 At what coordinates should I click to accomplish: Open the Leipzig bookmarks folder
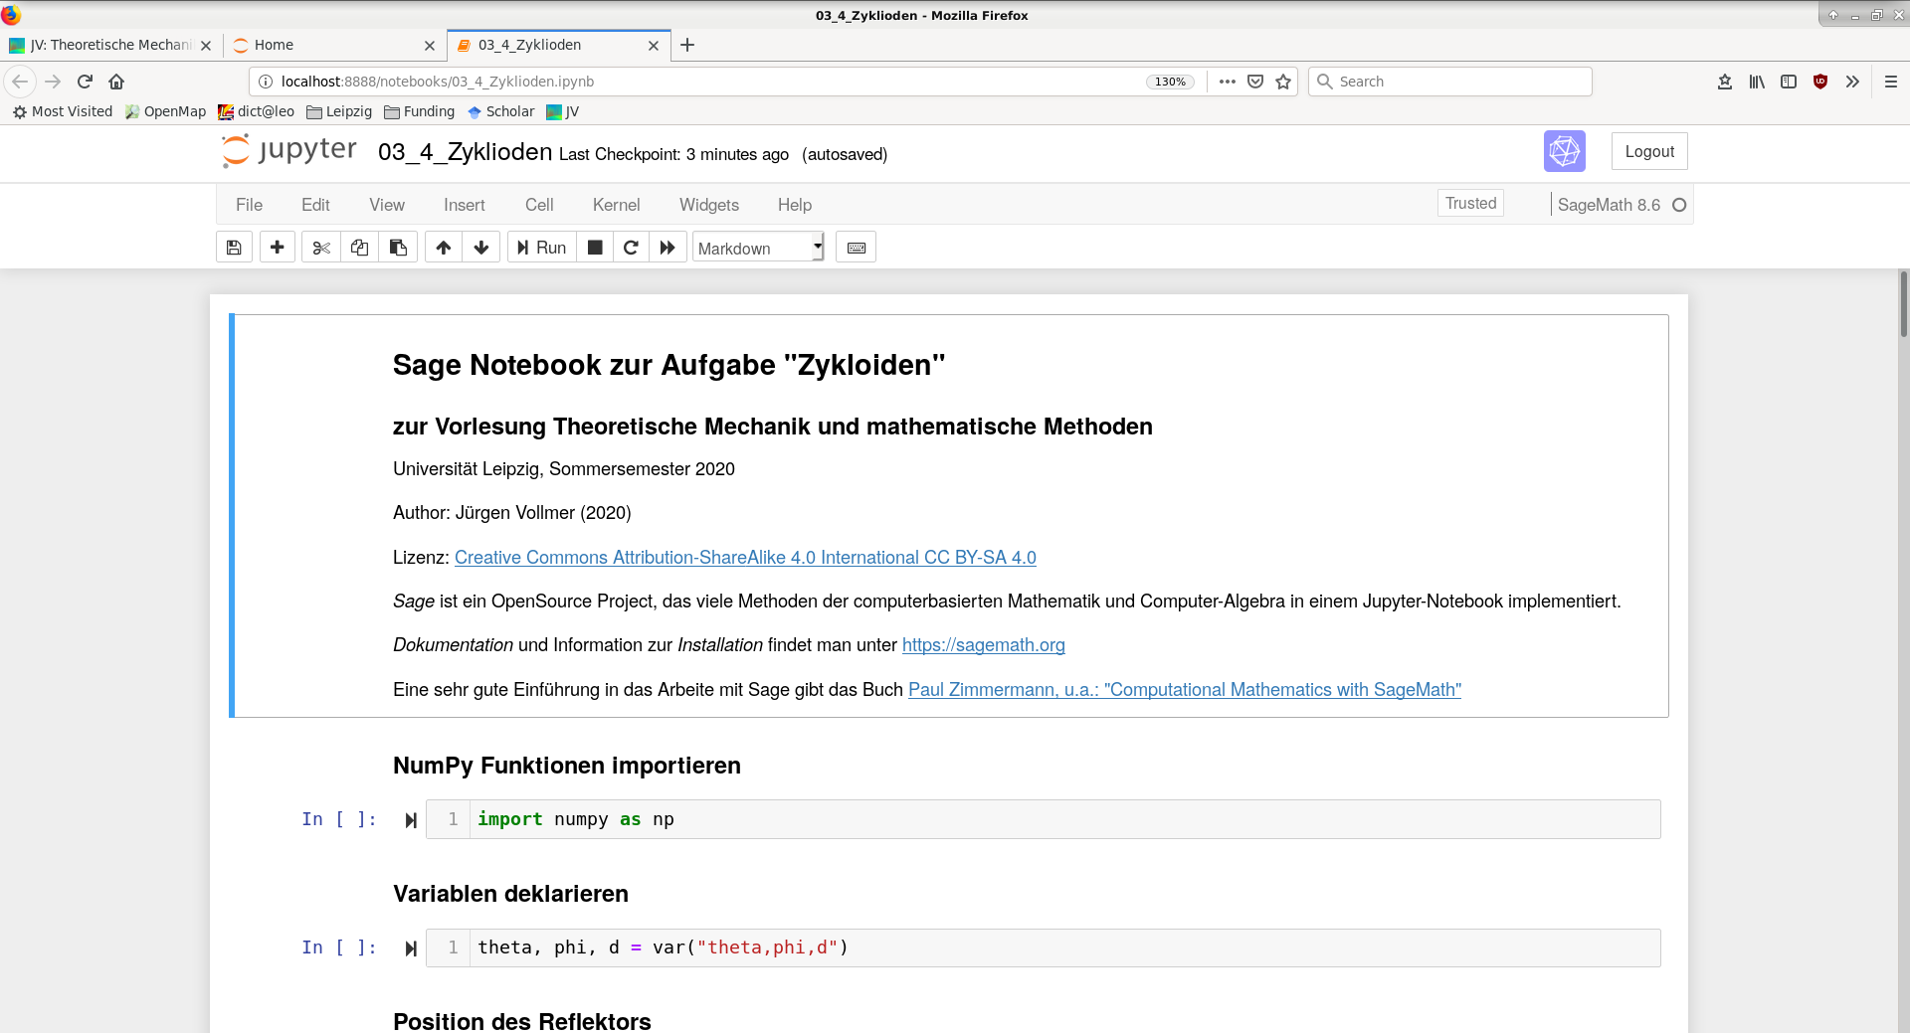pyautogui.click(x=339, y=111)
